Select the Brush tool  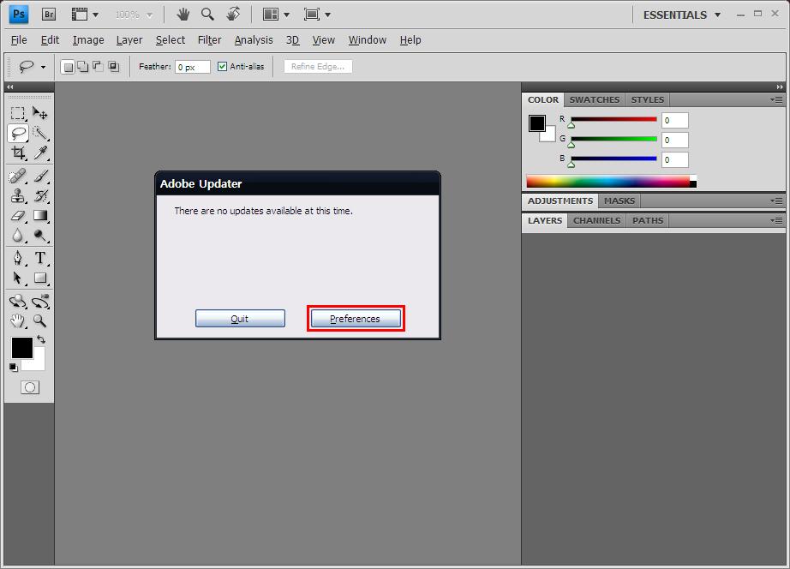[39, 176]
